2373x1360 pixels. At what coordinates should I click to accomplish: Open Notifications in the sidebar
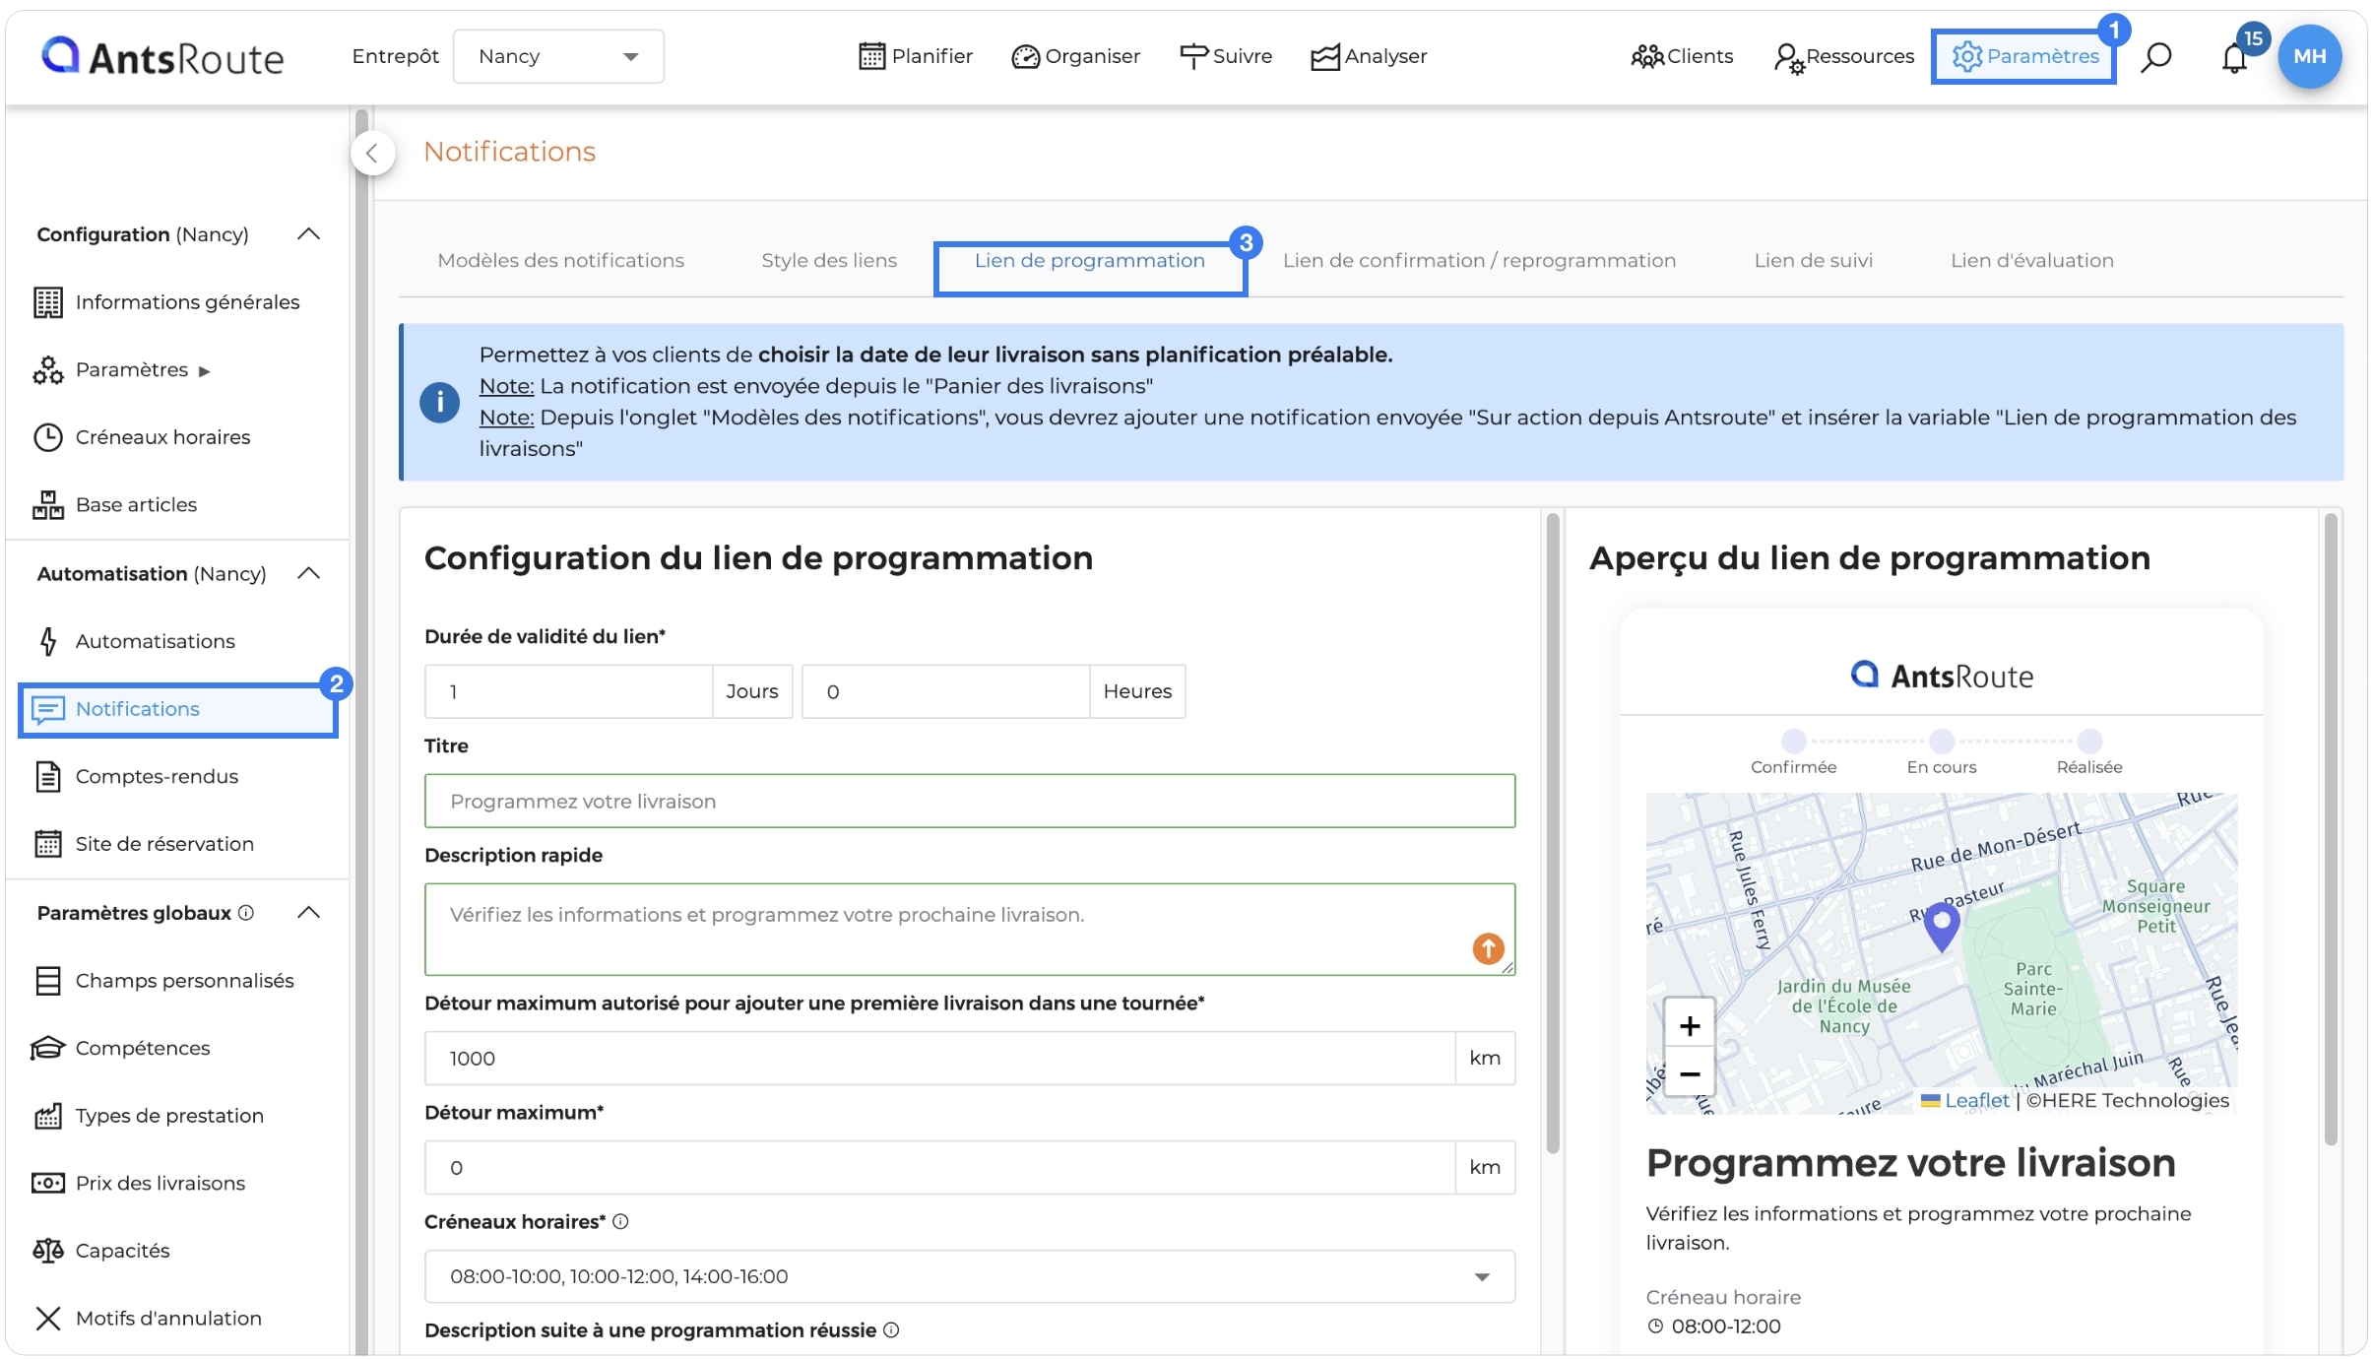point(178,709)
